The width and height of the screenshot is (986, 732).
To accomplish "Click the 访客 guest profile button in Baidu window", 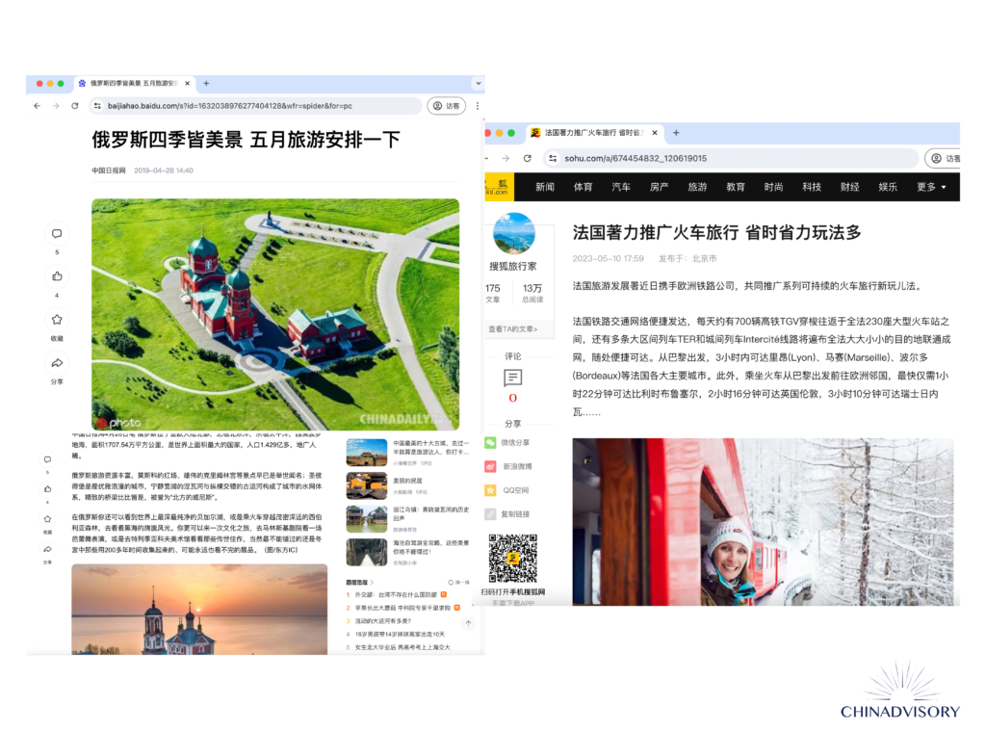I will (447, 106).
